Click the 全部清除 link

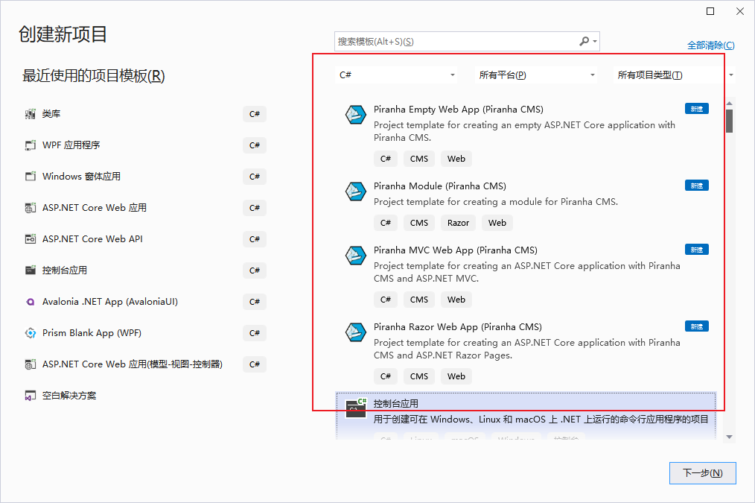[x=711, y=45]
